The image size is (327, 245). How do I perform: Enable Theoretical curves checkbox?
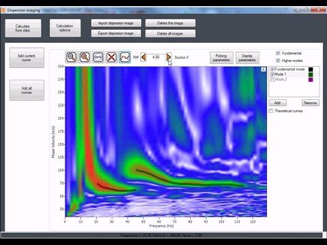coord(270,111)
